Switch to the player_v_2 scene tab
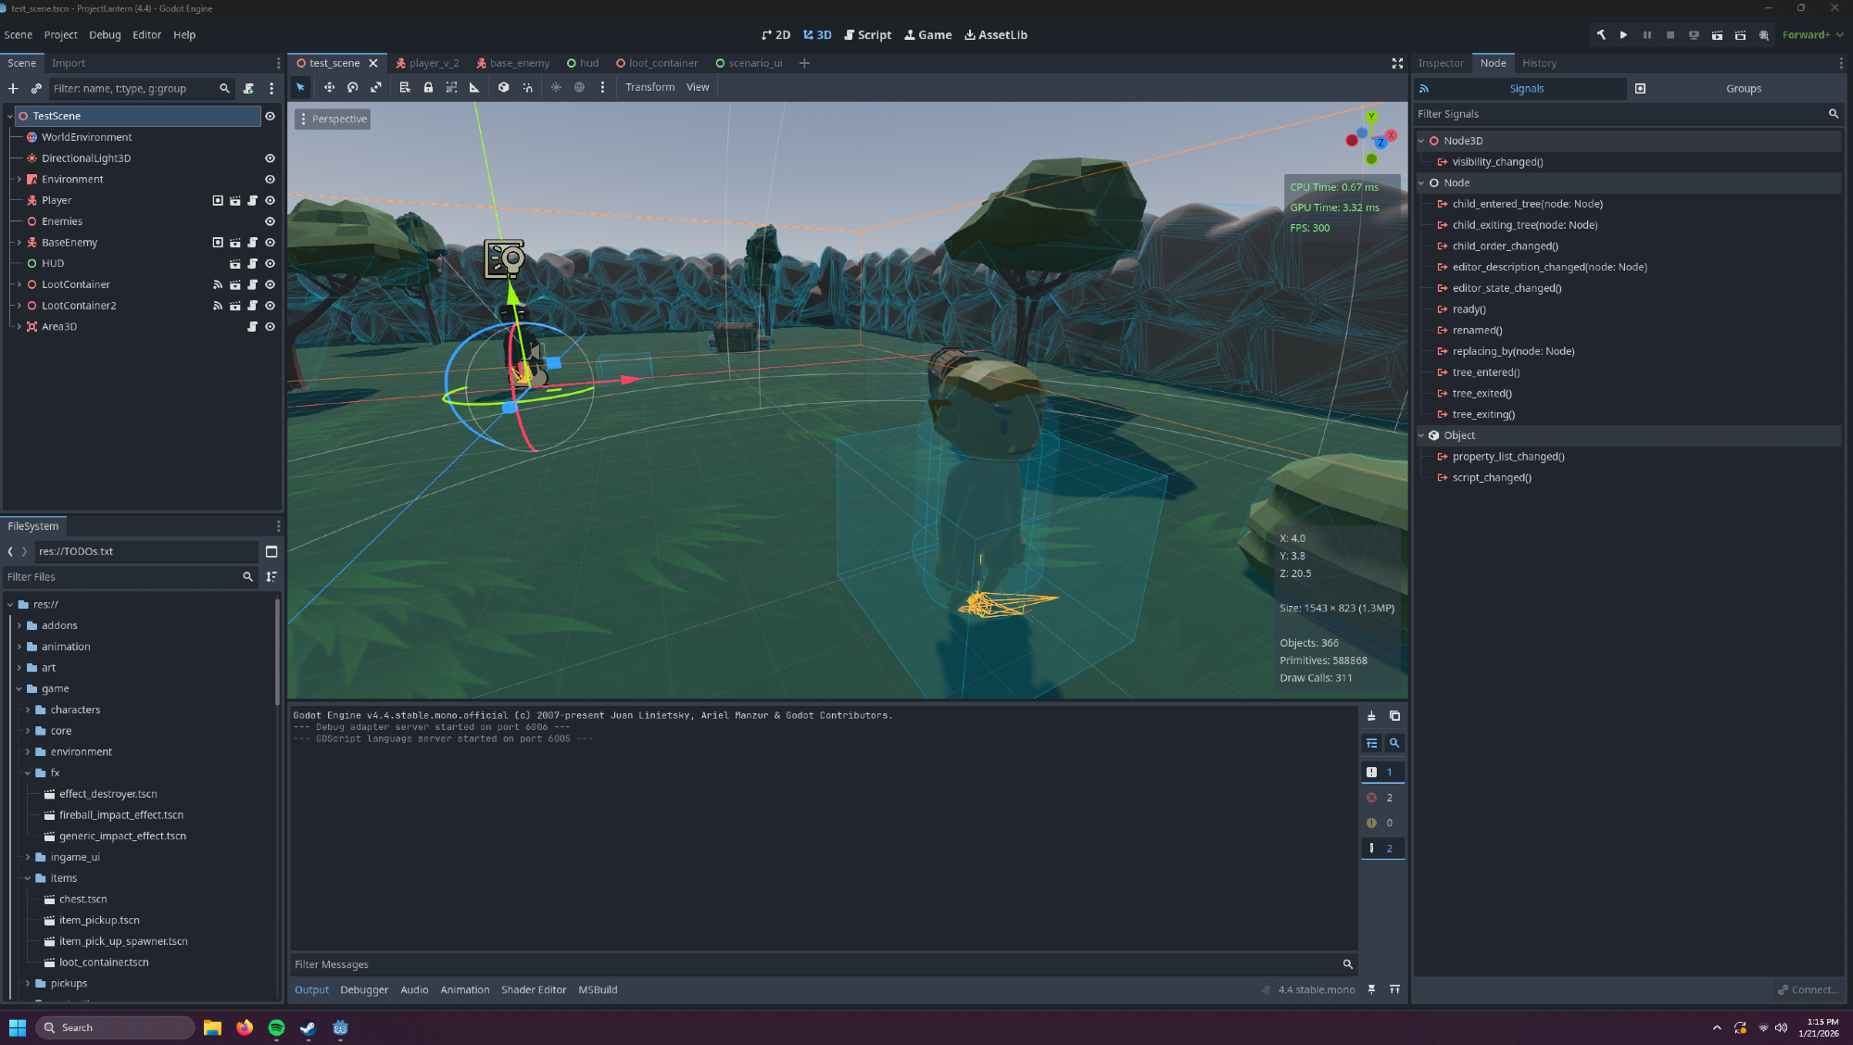 427,63
